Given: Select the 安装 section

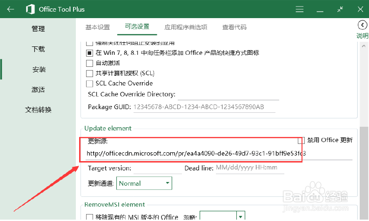Looking at the screenshot, I should pyautogui.click(x=39, y=69).
